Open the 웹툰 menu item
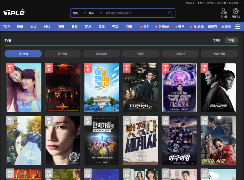This screenshot has width=244, height=180. point(179,27)
